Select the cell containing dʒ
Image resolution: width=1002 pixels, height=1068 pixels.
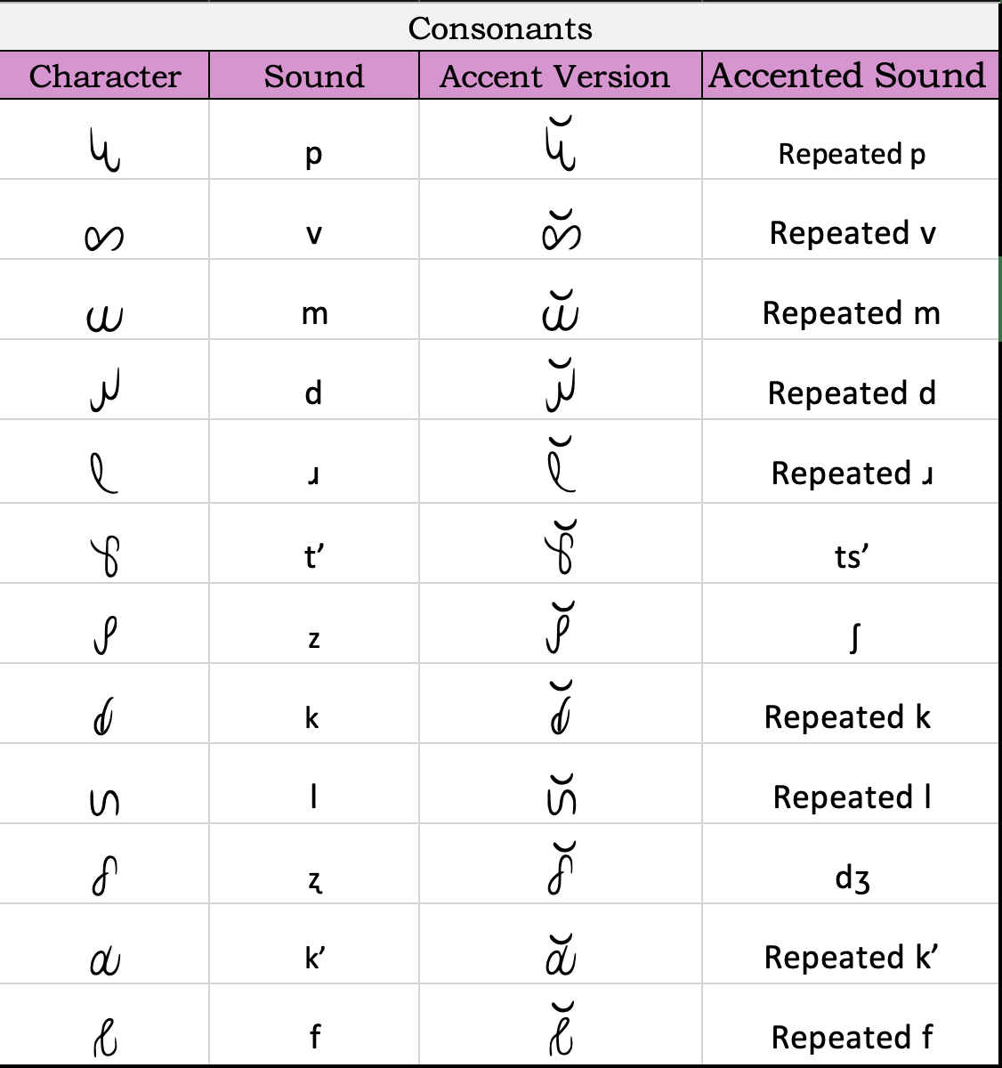click(852, 878)
